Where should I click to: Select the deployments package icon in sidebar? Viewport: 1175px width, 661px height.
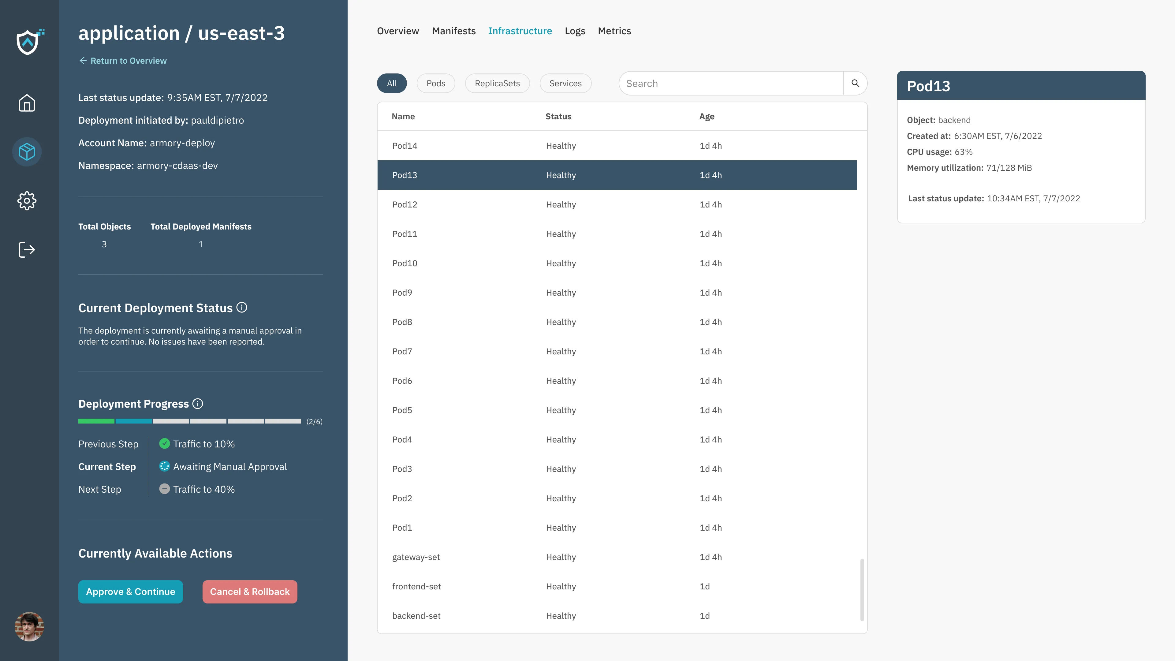tap(27, 152)
